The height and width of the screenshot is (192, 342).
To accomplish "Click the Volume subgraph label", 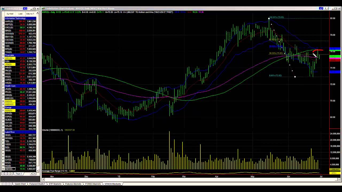I will point(52,130).
